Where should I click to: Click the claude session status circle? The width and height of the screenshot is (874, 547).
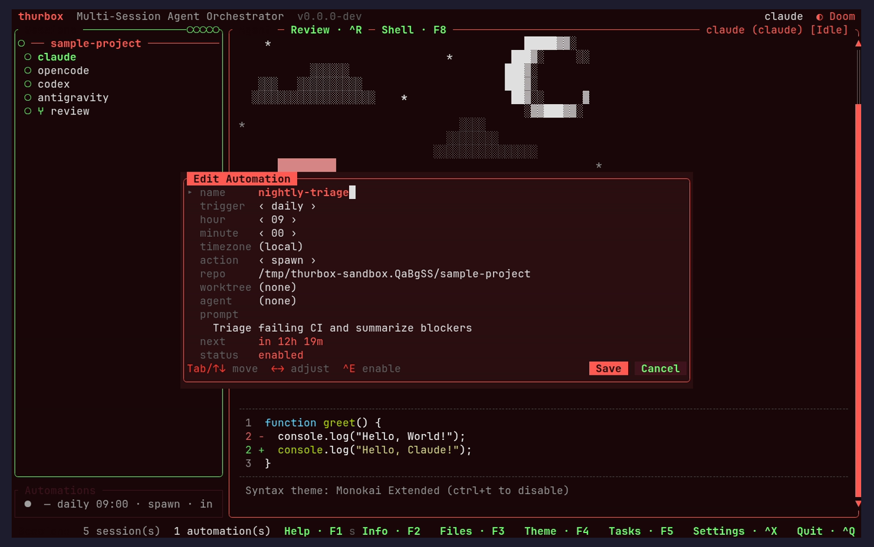pyautogui.click(x=27, y=57)
